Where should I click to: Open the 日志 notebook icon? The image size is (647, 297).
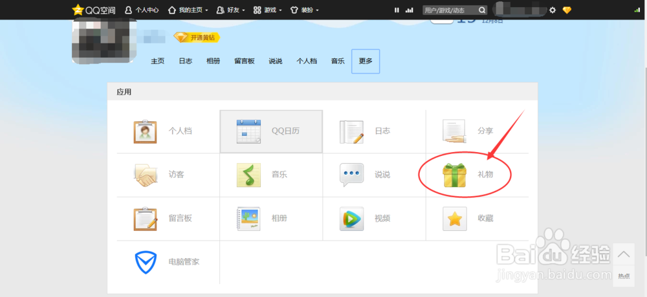click(x=351, y=131)
